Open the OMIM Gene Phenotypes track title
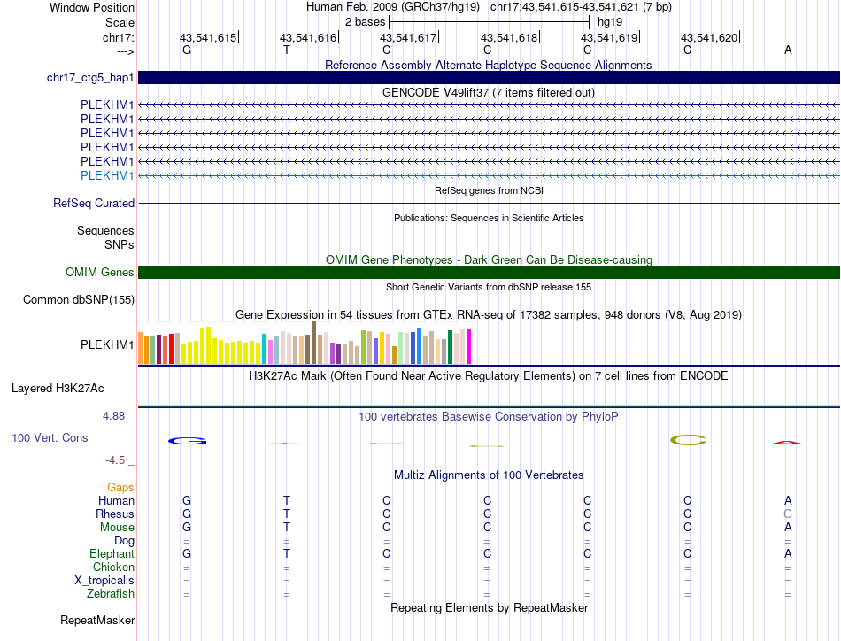The image size is (841, 641). coord(490,259)
